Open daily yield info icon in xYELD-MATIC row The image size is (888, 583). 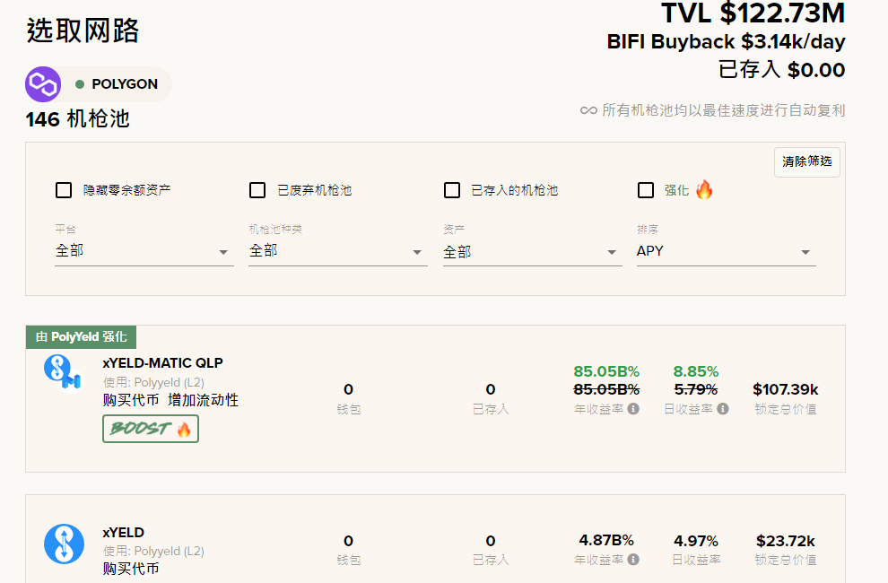tap(723, 408)
